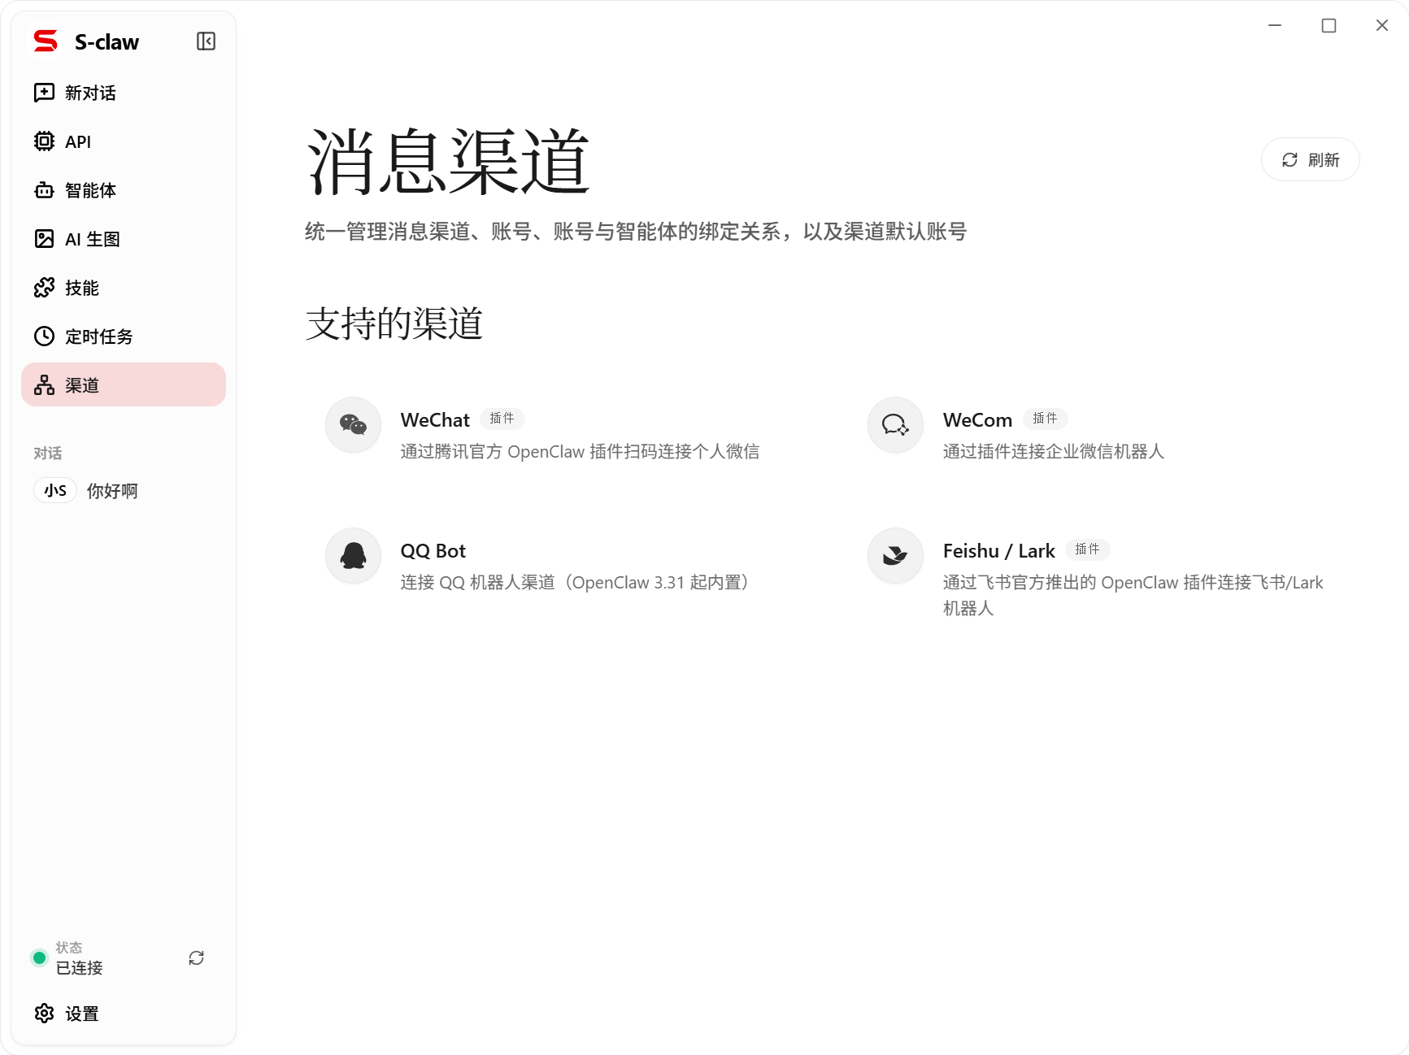Click the WeChat description 通过腾讯官方 OpenClaw 插件扫码连接个人微信
1409x1055 pixels.
pyautogui.click(x=580, y=452)
